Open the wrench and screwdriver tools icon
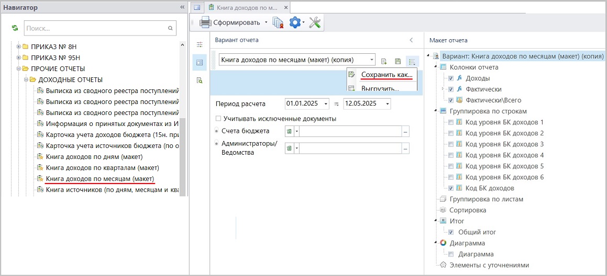This screenshot has height=276, width=607. coord(315,22)
